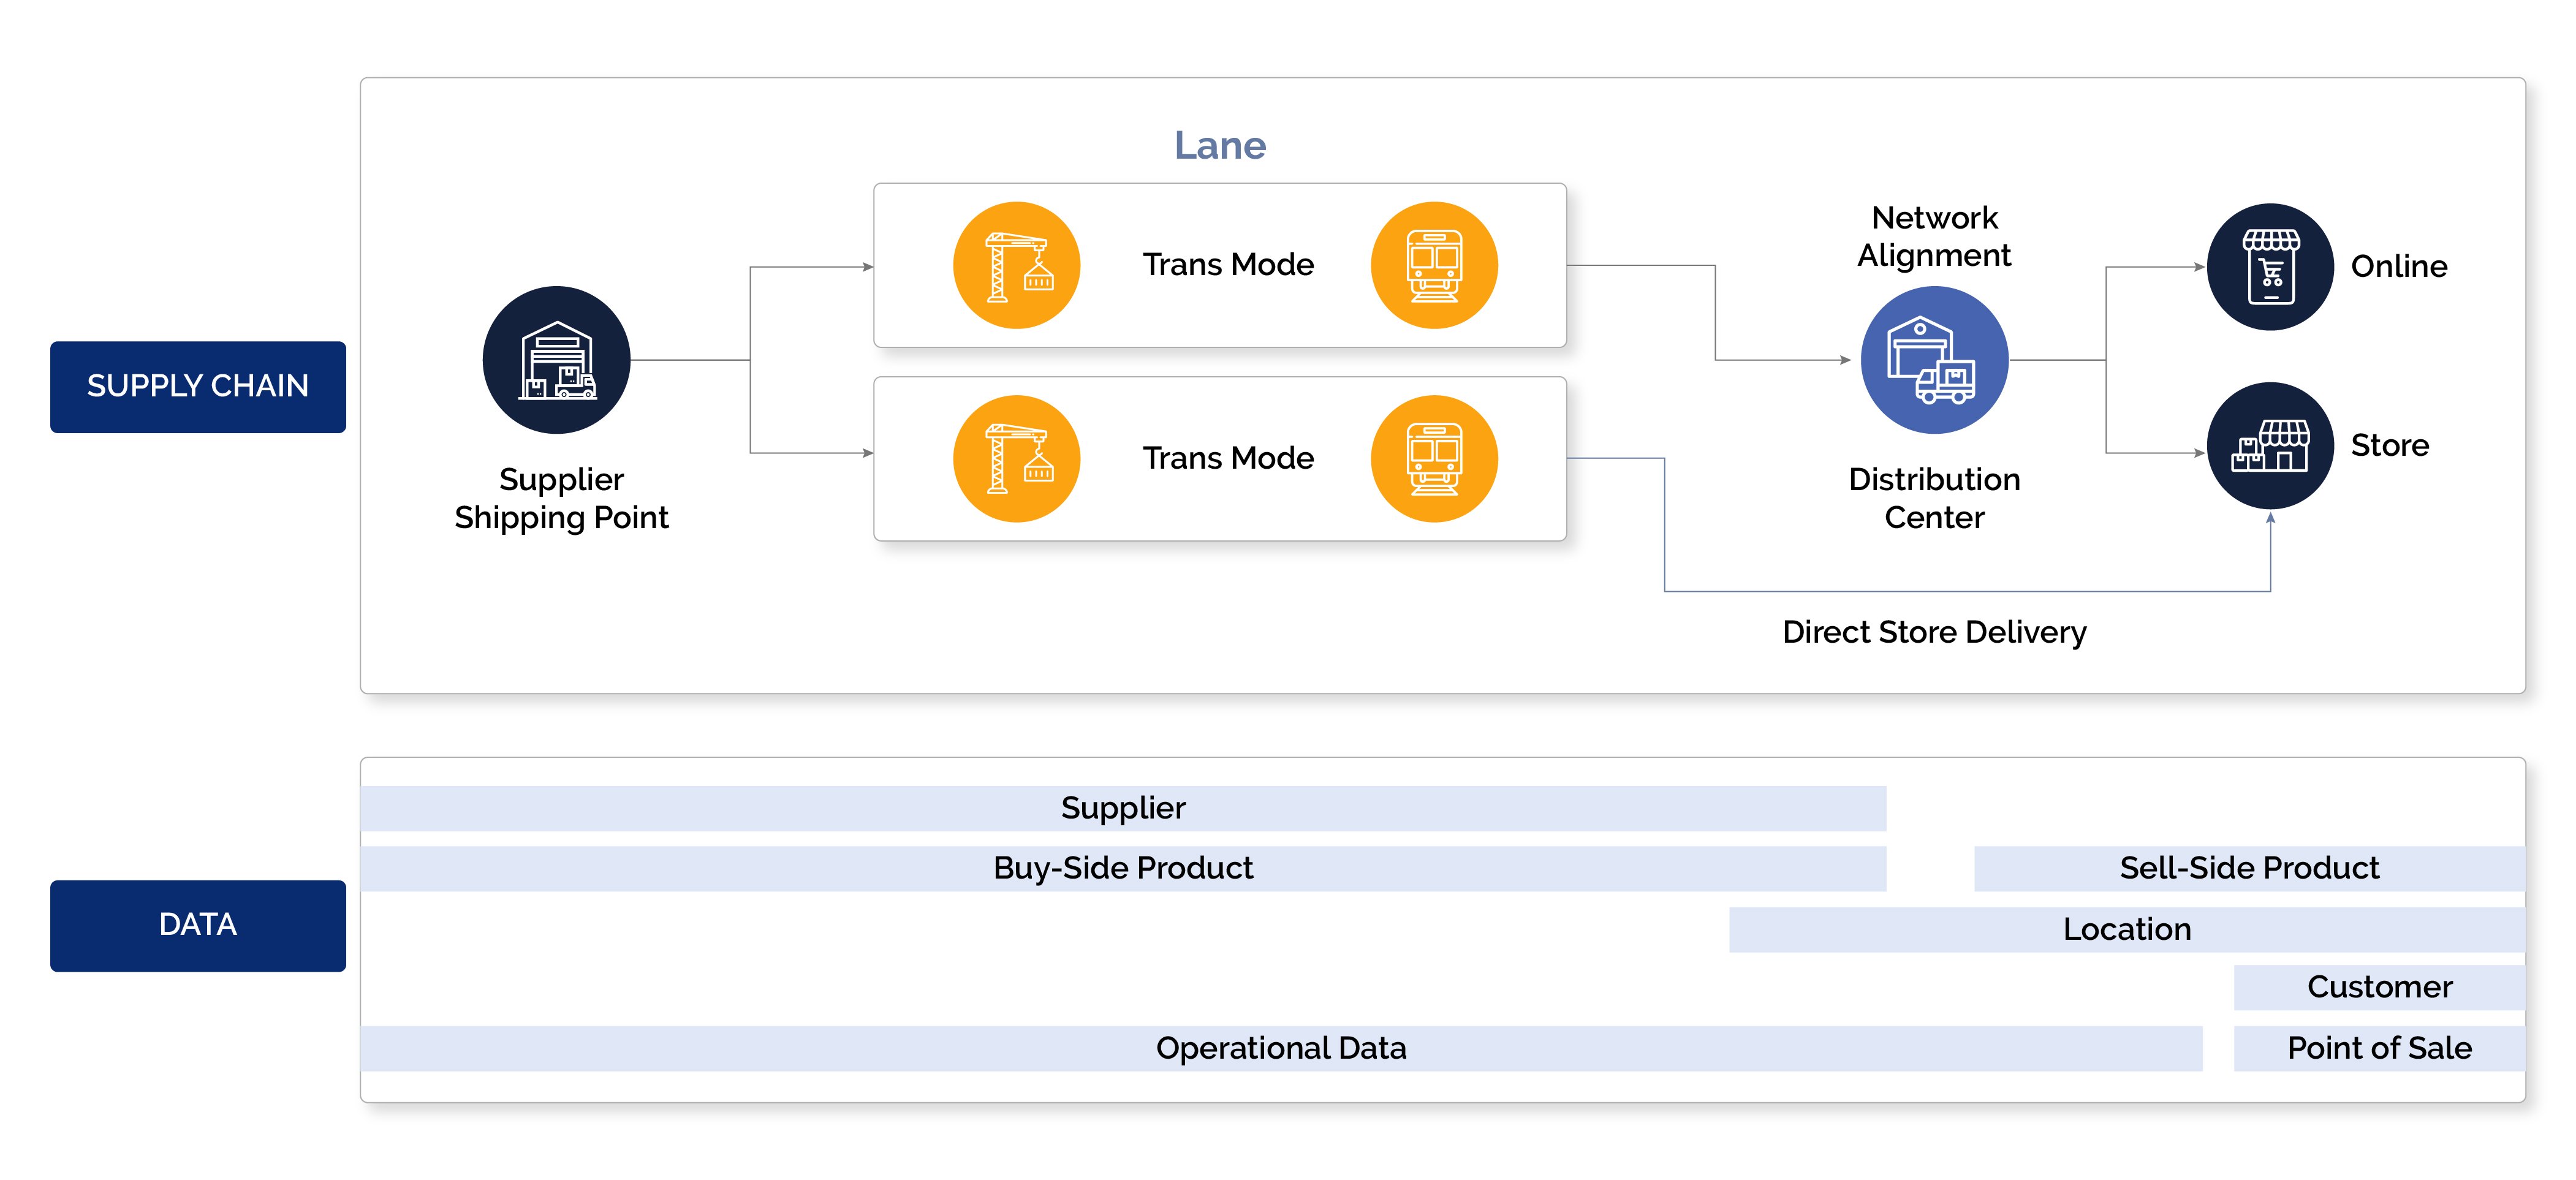Select the Distribution Center icon
Viewport: 2576px width, 1180px height.
tap(1933, 360)
